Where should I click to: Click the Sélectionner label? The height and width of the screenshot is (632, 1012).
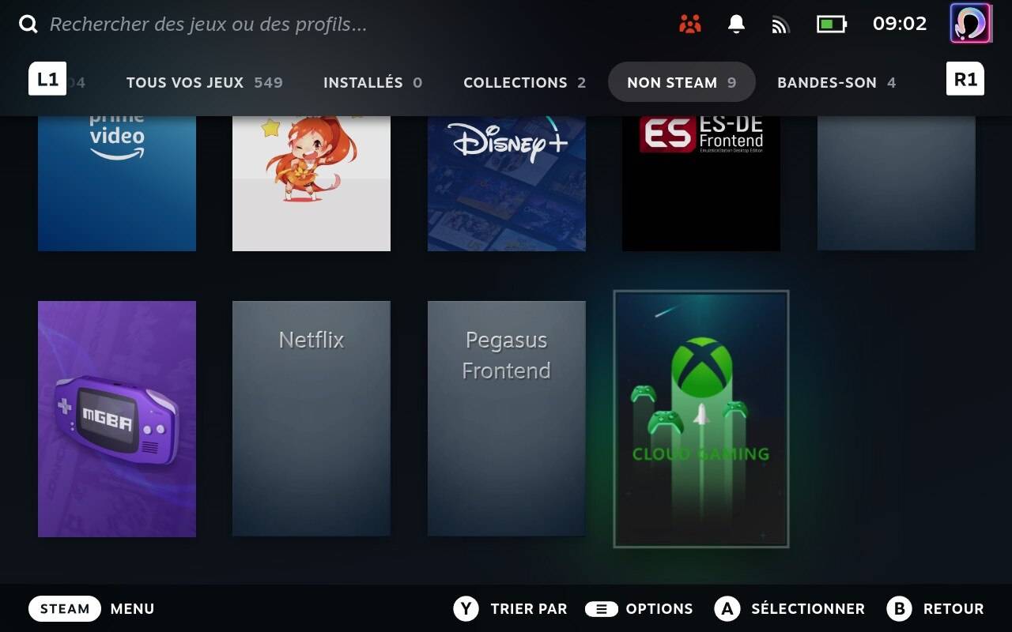[808, 609]
